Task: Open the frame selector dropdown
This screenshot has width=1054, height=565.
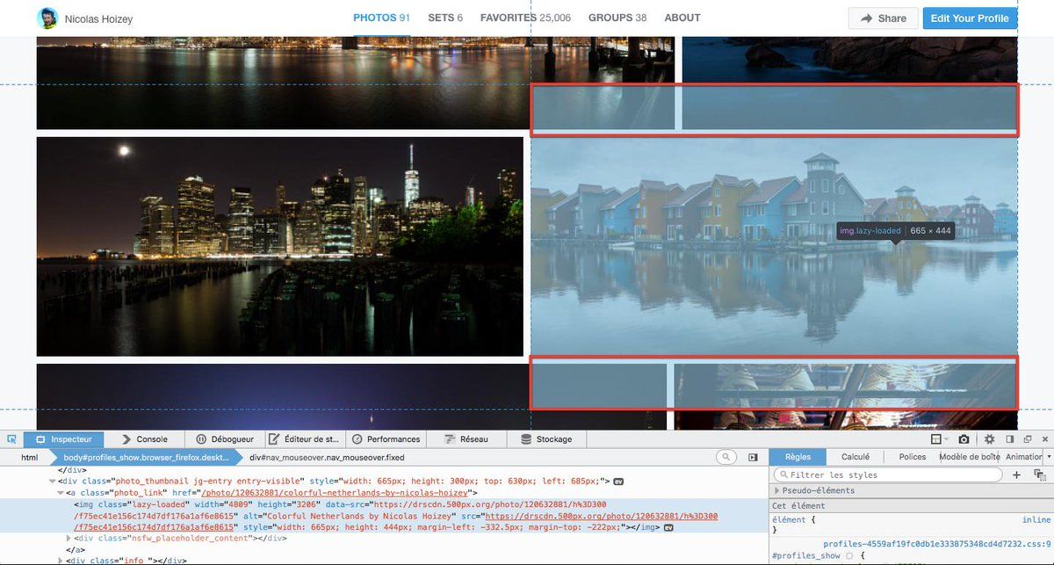Action: pyautogui.click(x=939, y=439)
